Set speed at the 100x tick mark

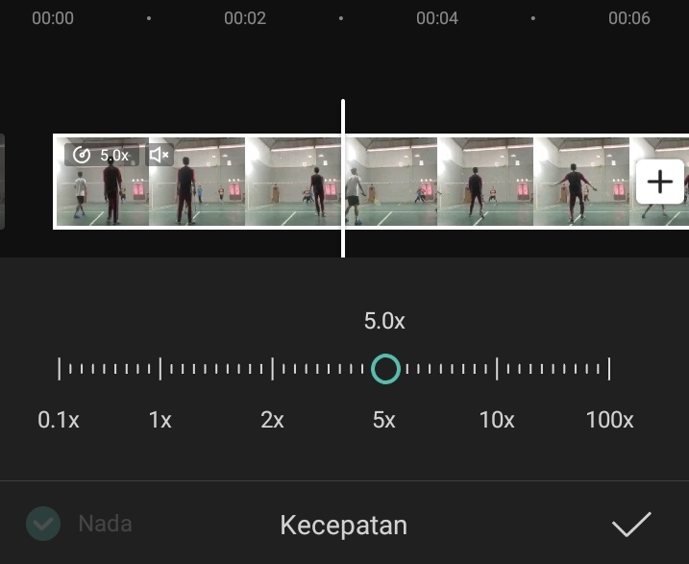(609, 369)
